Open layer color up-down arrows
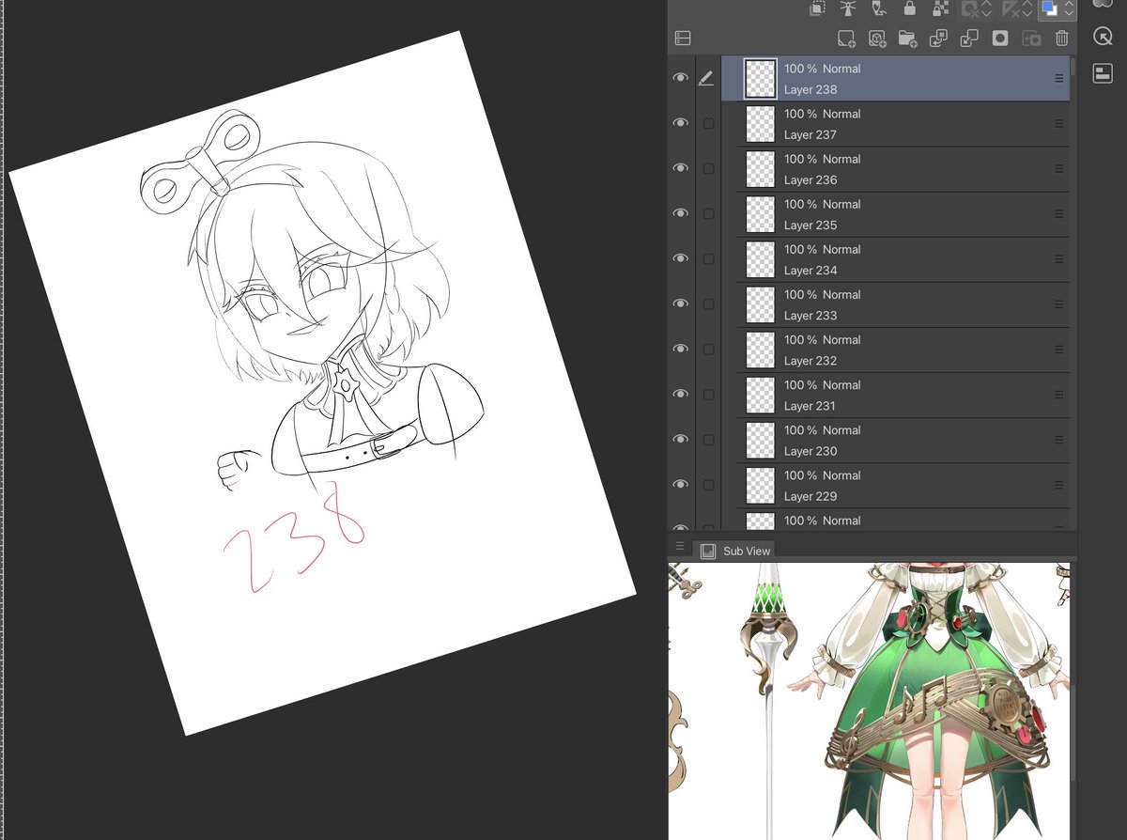 click(x=1070, y=9)
